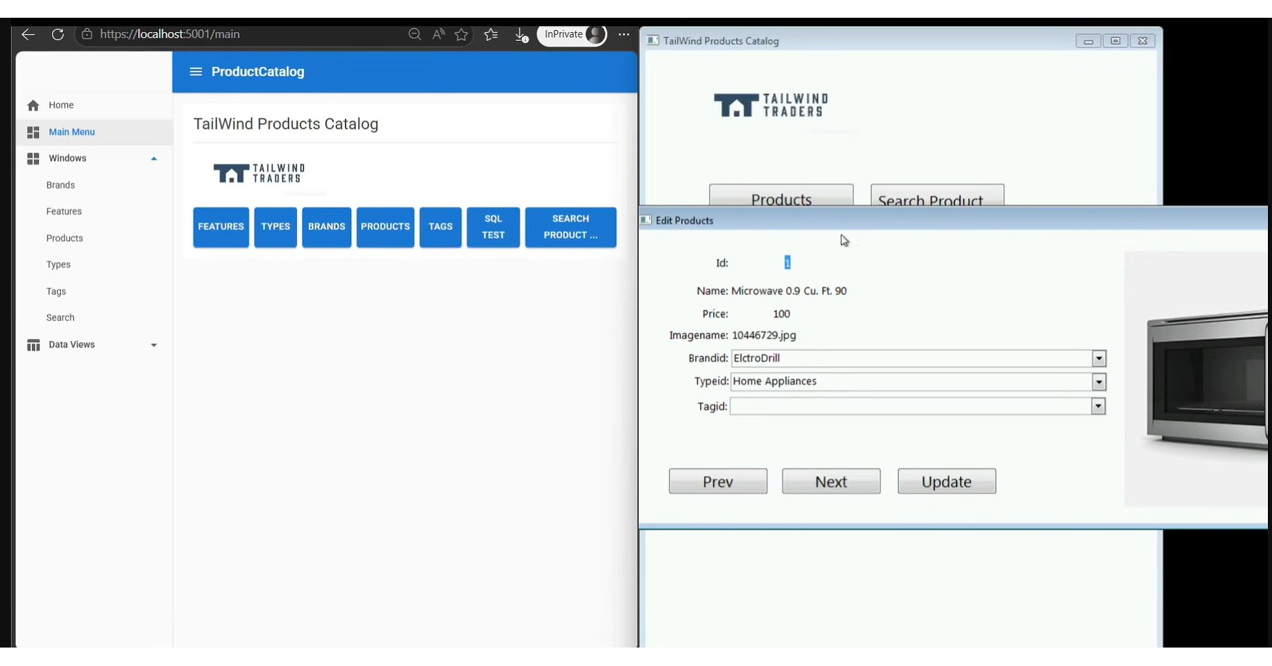Open the read aloud icon

(439, 34)
